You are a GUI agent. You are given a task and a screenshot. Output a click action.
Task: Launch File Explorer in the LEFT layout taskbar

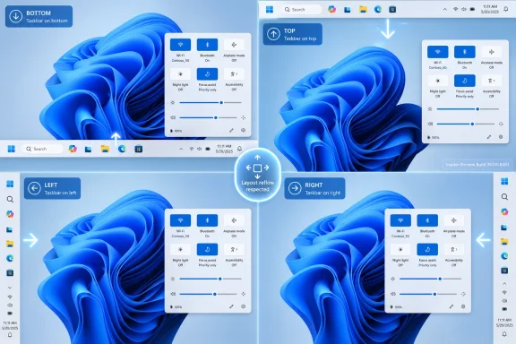[x=10, y=244]
